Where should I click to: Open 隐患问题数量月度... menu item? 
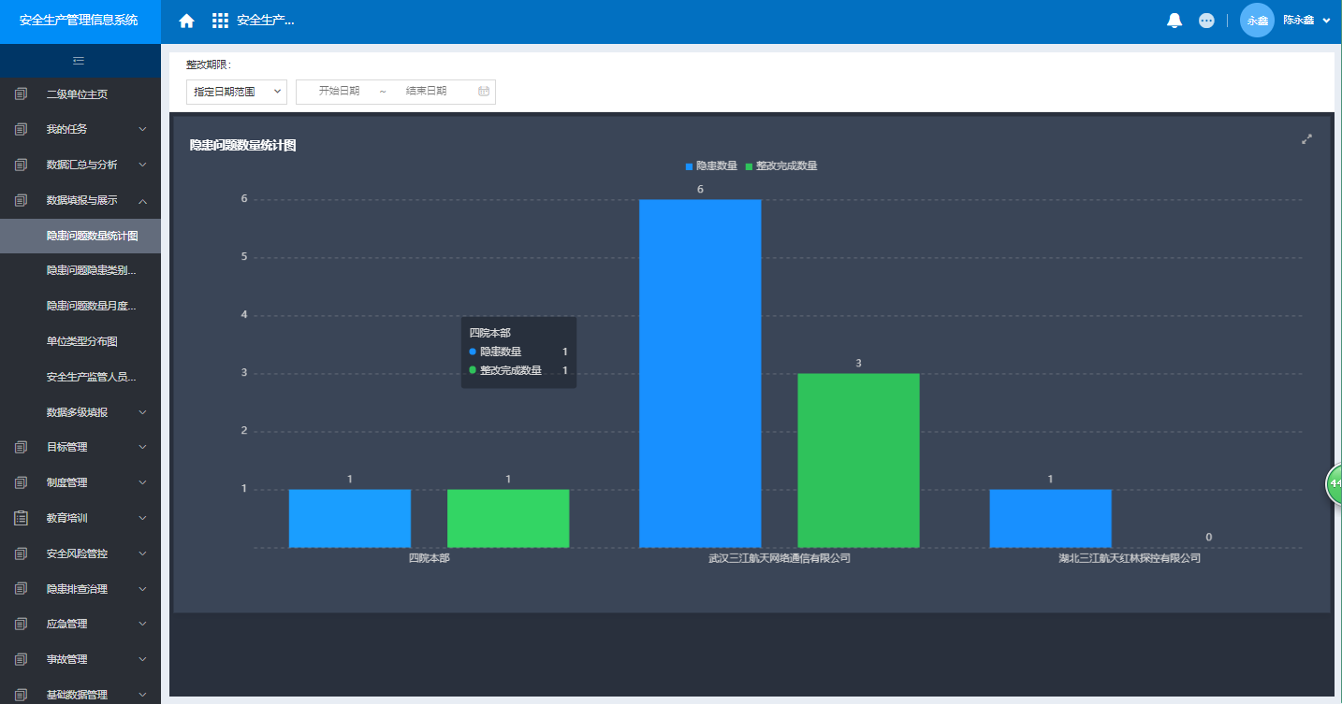[80, 306]
